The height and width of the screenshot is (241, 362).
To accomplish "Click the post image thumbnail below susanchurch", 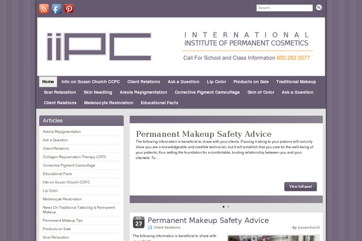I will coord(273,238).
